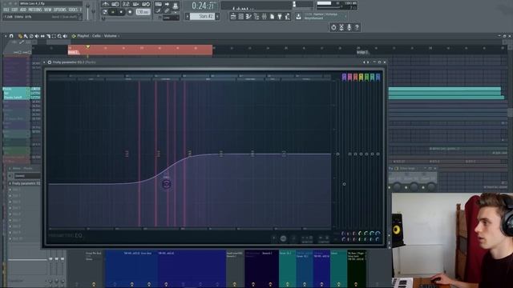513x288 pixels.
Task: Select the playlist Mute tool
Action: point(37,36)
